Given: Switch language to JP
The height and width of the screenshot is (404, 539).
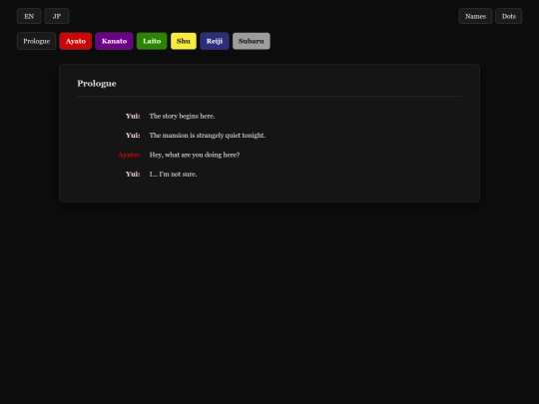Looking at the screenshot, I should (57, 16).
